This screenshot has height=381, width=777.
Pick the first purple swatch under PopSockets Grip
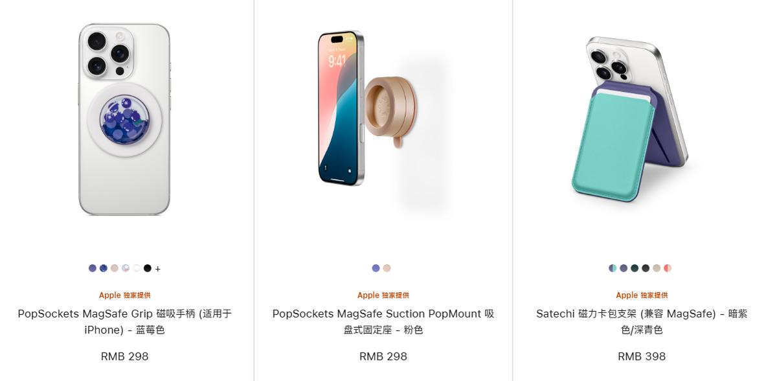click(x=93, y=268)
